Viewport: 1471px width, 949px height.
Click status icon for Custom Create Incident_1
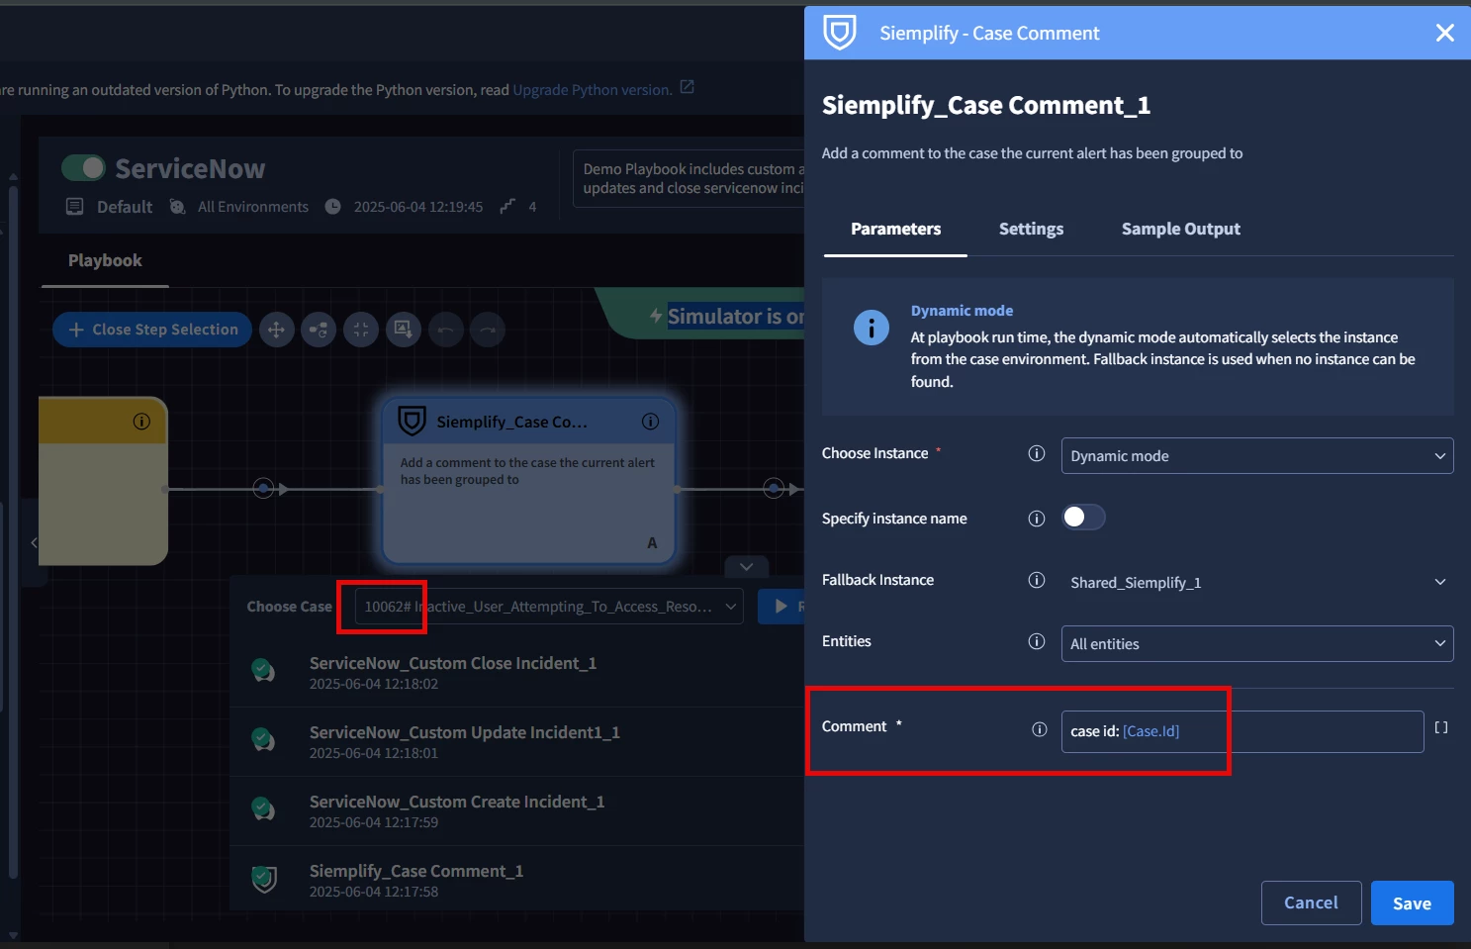tap(263, 809)
